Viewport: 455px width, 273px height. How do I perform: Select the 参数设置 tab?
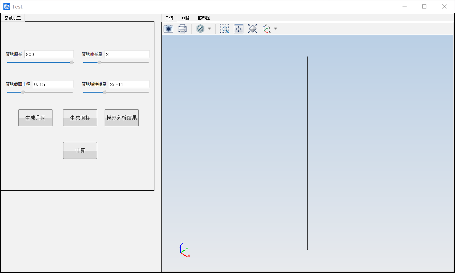(13, 18)
